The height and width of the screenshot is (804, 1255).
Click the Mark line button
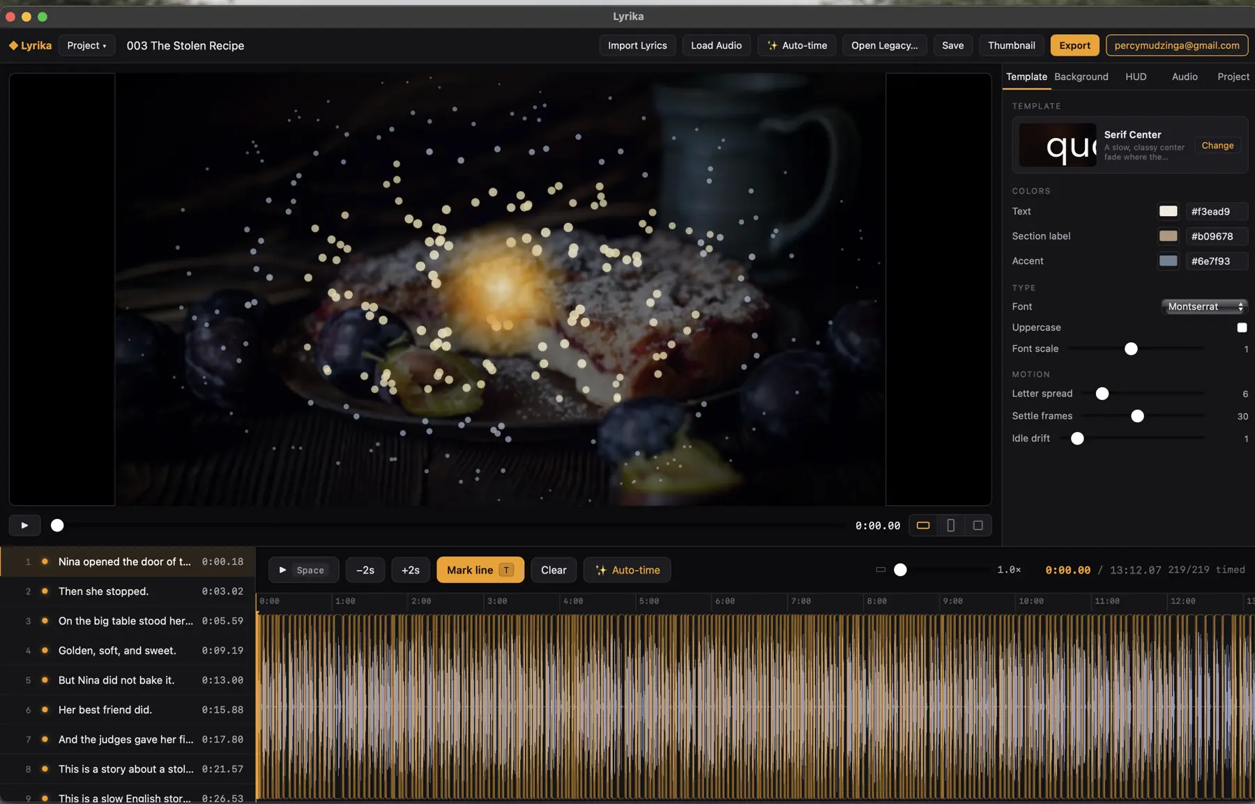click(x=480, y=570)
